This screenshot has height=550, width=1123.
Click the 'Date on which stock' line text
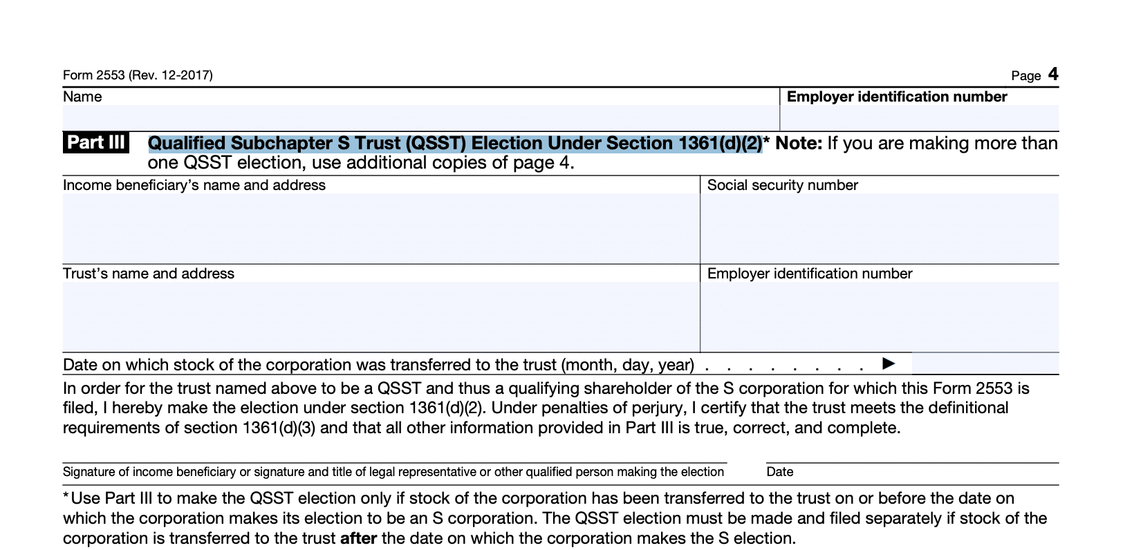[378, 365]
